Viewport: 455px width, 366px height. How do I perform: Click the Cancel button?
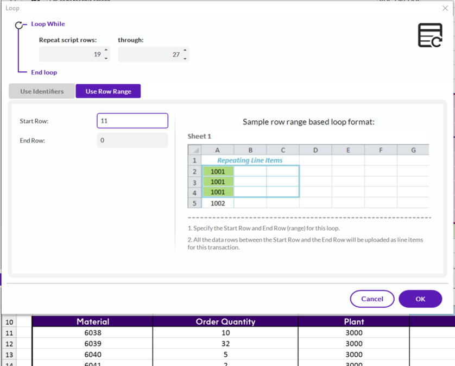tap(372, 299)
